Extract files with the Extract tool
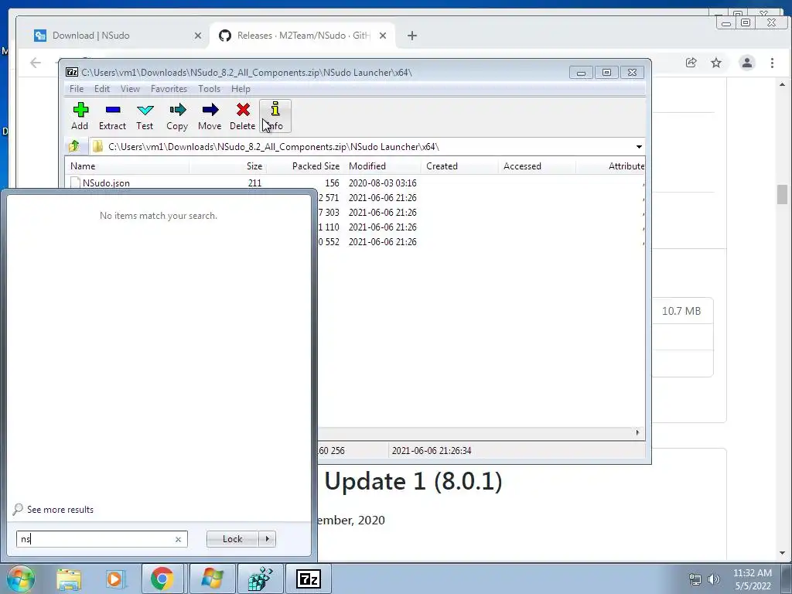Screen dimensions: 792x594 tap(112, 116)
